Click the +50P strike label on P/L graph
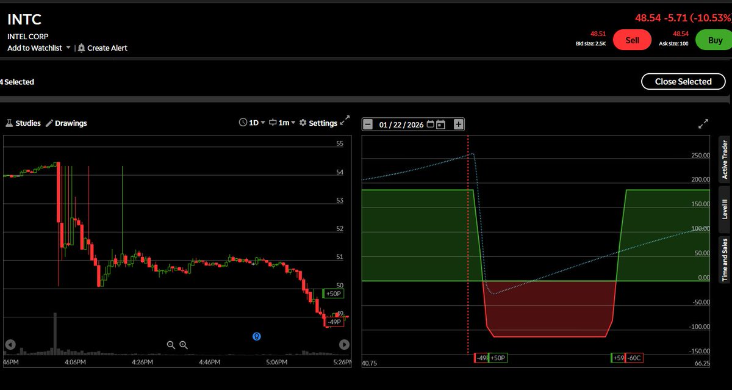Screen dimensions: 732x390 [x=498, y=358]
